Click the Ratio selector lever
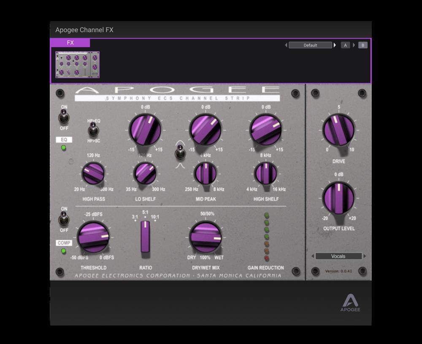The width and height of the screenshot is (422, 344). pyautogui.click(x=145, y=237)
